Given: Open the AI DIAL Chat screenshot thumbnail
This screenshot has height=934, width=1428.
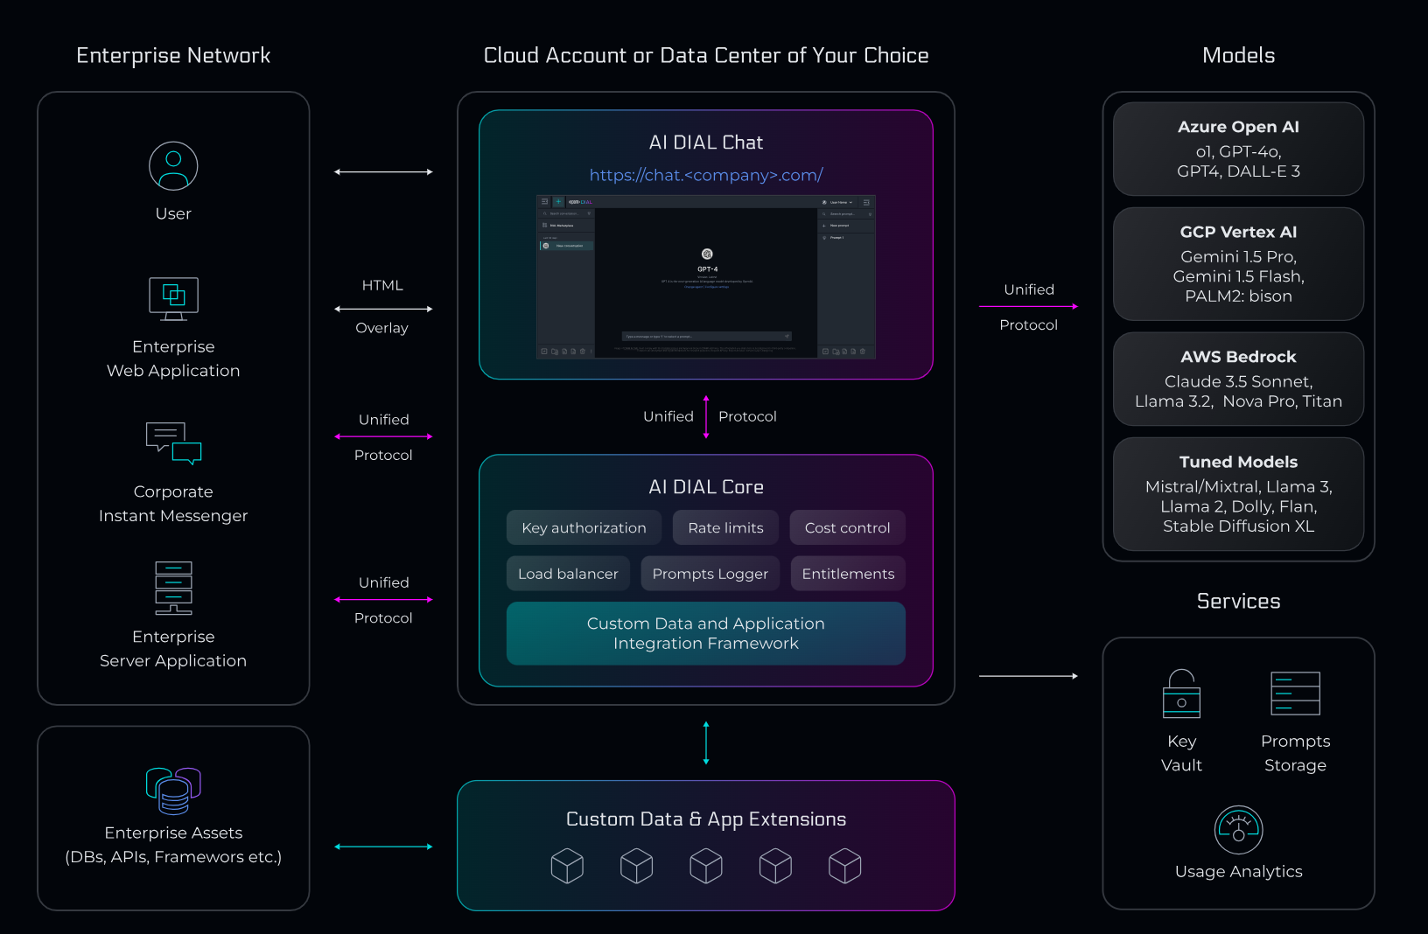Looking at the screenshot, I should click(706, 276).
